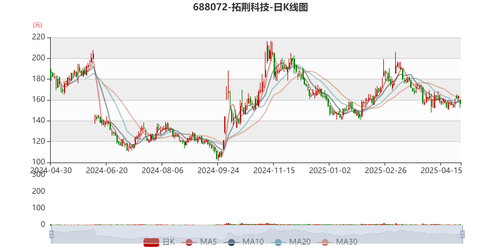Image resolution: width=501 pixels, height=250 pixels.
Task: Toggle the MA20 moving average legend
Action: [290, 242]
